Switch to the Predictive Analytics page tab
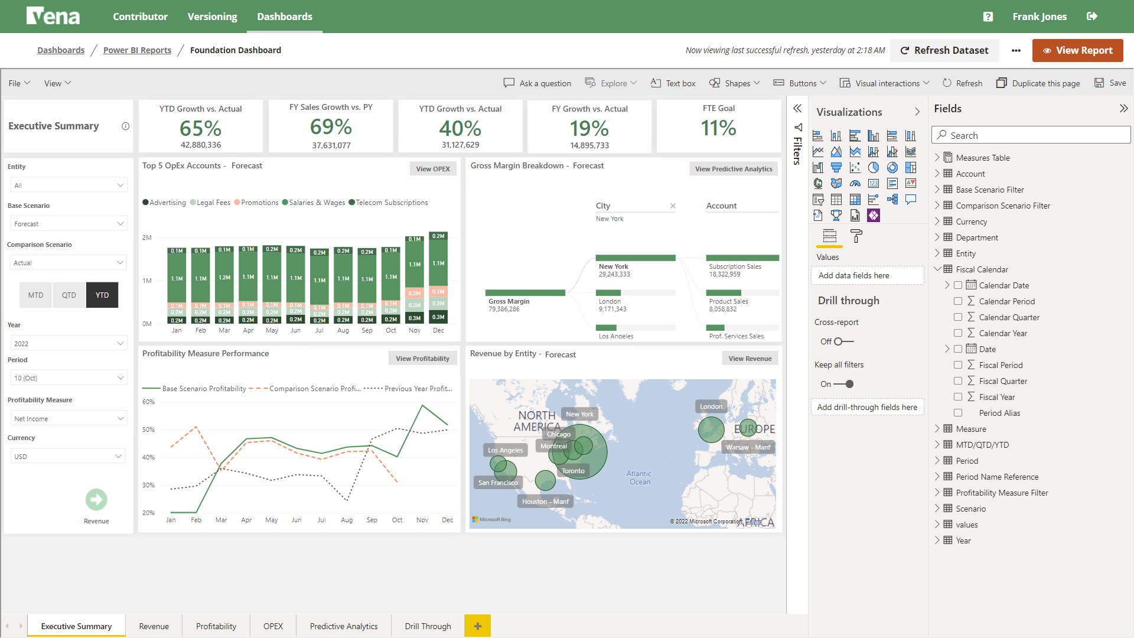1134x638 pixels. (x=344, y=626)
